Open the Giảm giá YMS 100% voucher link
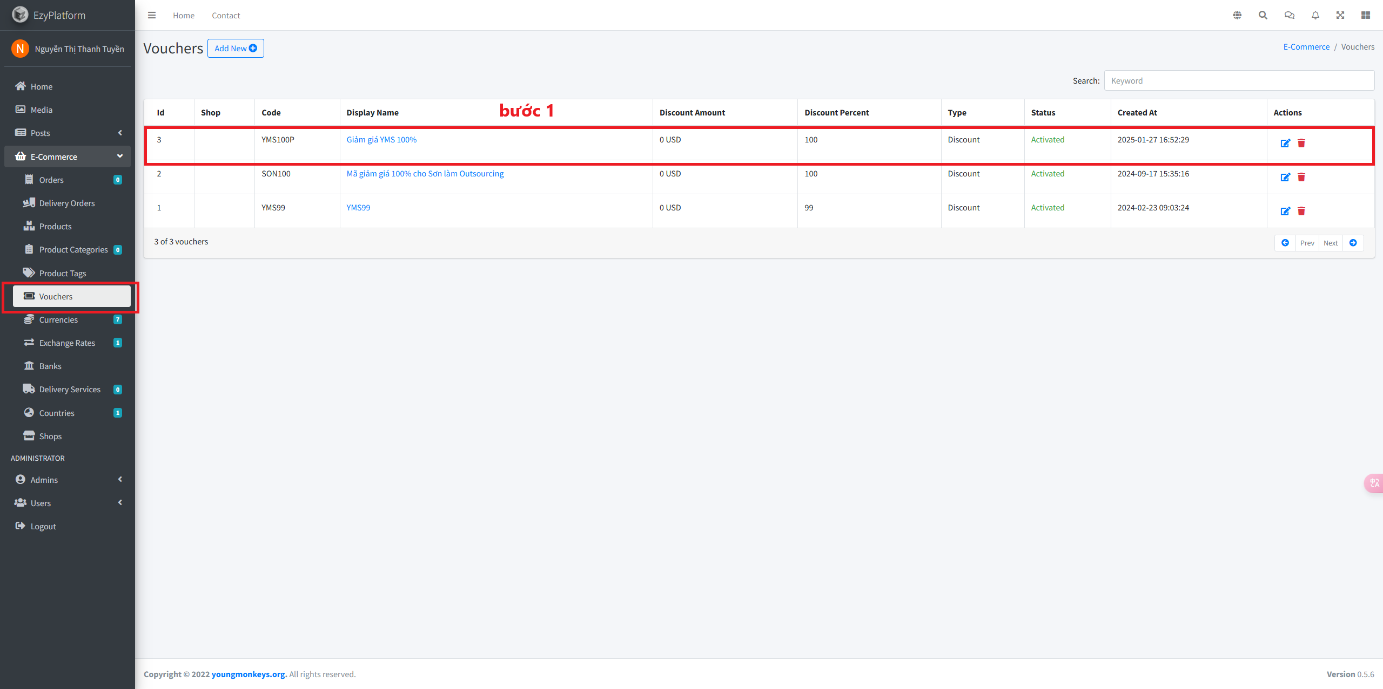 tap(381, 140)
